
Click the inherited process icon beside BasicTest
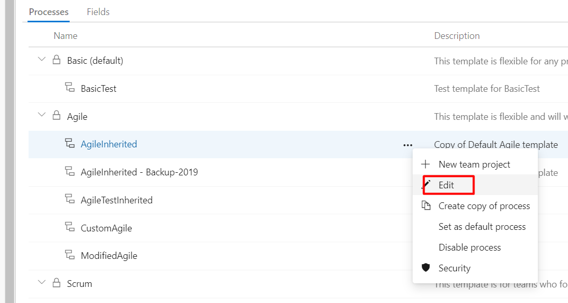(x=70, y=87)
